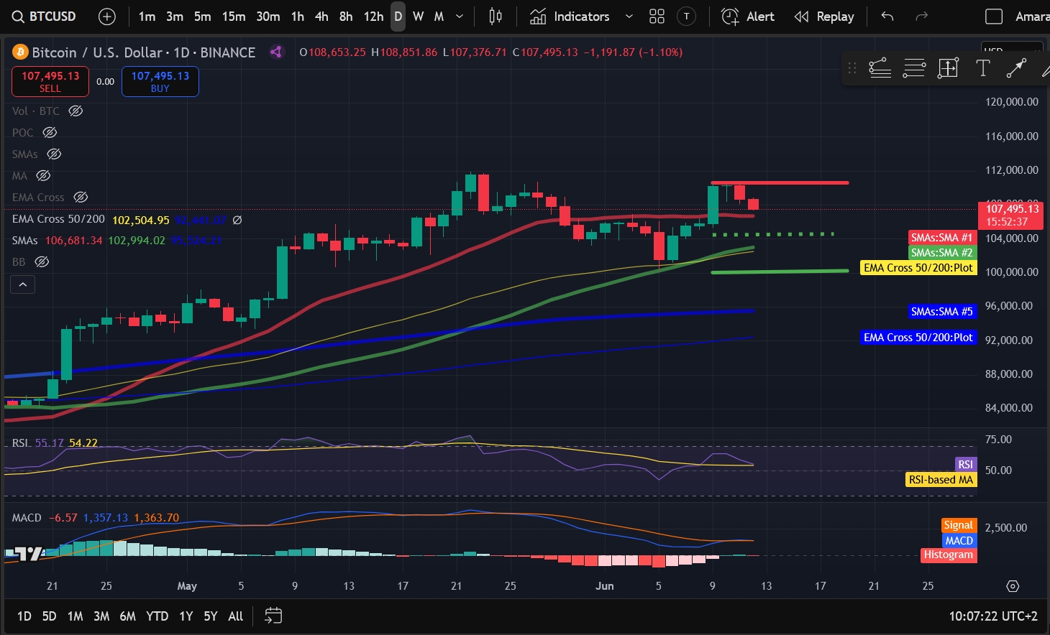Screen dimensions: 1050x635
Task: Show the POC indicator
Action: [50, 132]
